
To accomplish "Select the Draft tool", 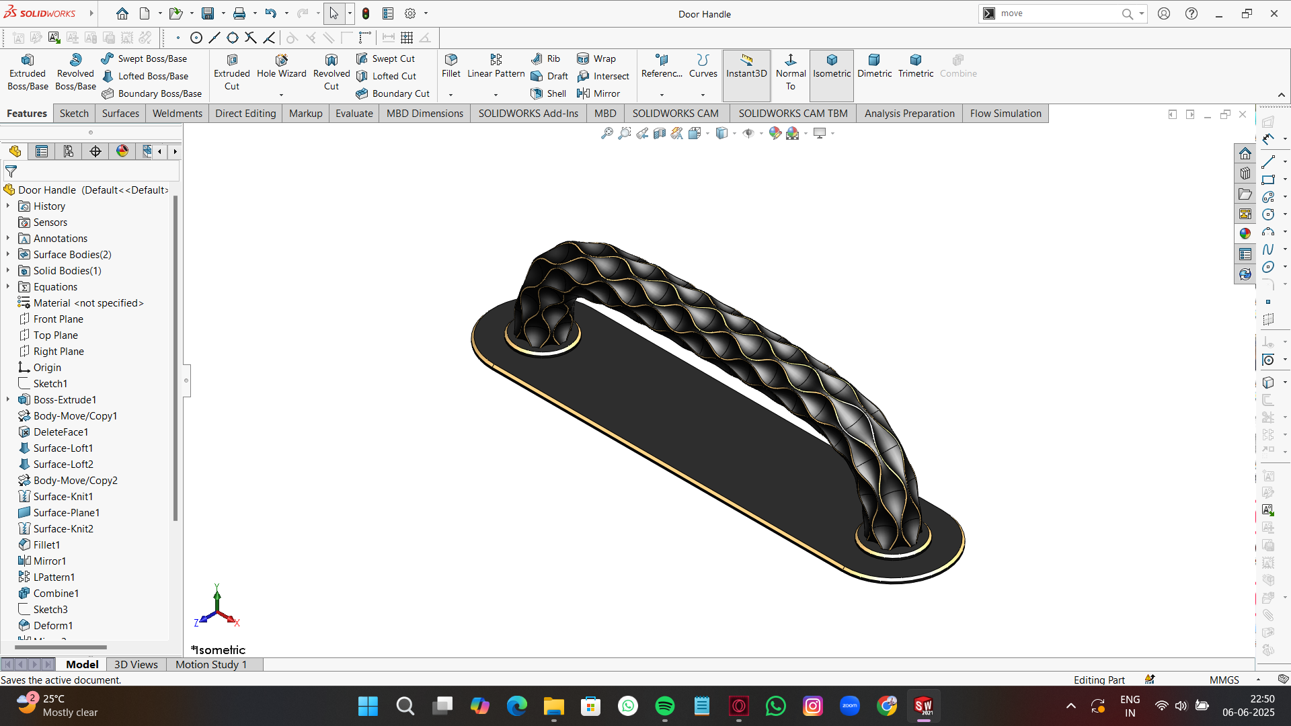I will (x=549, y=76).
